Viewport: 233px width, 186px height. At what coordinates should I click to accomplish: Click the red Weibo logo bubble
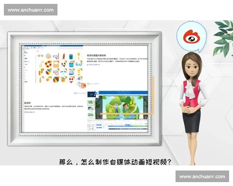(x=191, y=38)
